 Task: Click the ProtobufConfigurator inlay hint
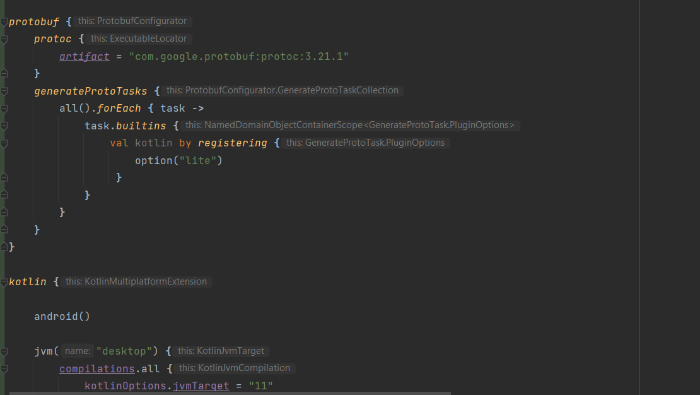click(x=132, y=21)
